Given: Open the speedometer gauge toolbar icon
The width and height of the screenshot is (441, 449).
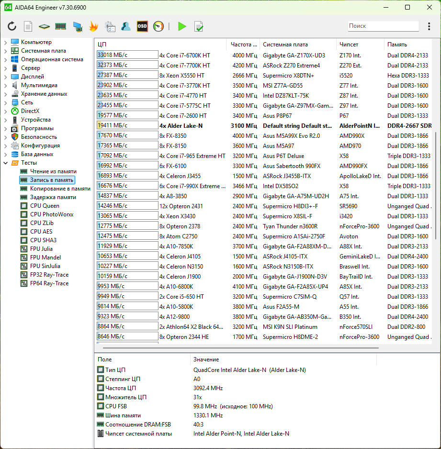Looking at the screenshot, I should pyautogui.click(x=158, y=26).
